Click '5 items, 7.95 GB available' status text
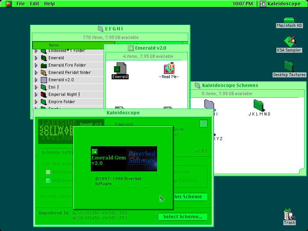The width and height of the screenshot is (308, 231). click(x=227, y=94)
